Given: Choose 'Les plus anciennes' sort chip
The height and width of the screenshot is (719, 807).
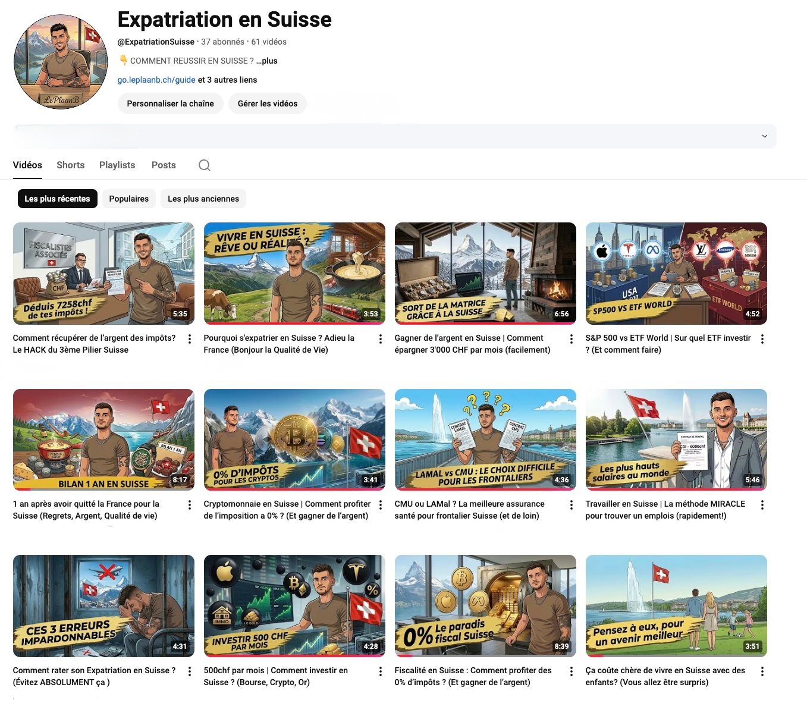Looking at the screenshot, I should (x=203, y=199).
